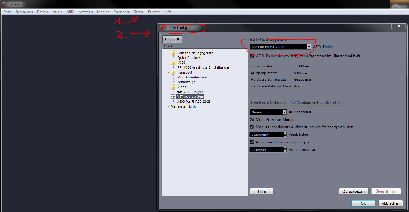Image resolution: width=409 pixels, height=212 pixels.
Task: Open the Hilfe menu in menu bar
Action: click(167, 12)
